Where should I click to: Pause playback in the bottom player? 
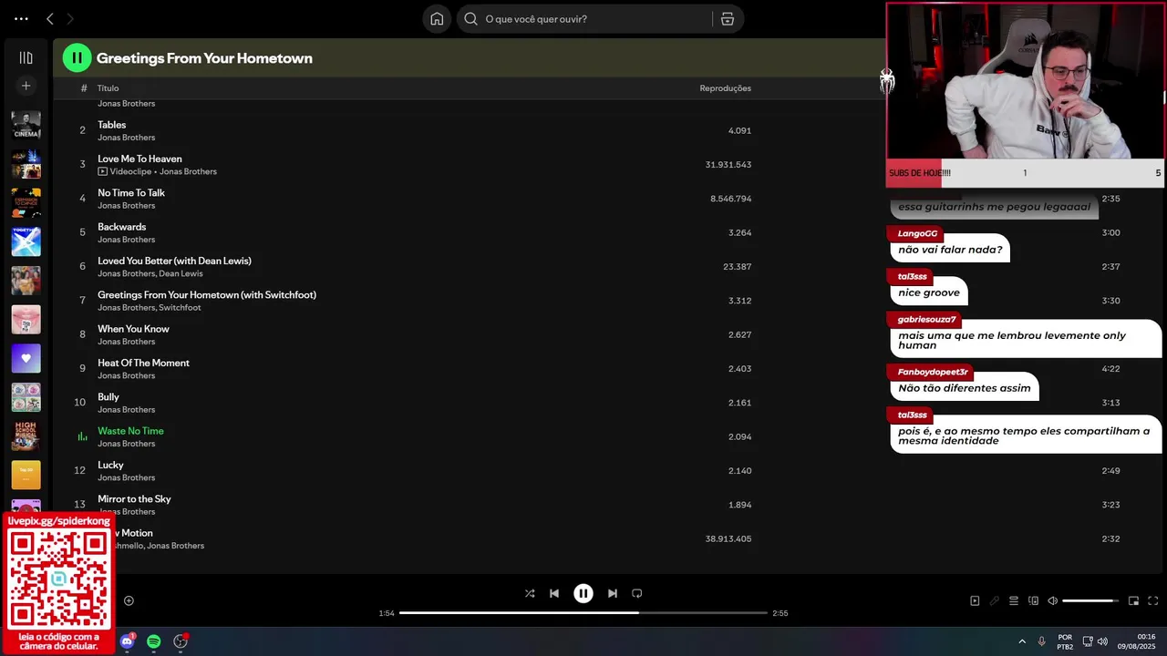point(583,593)
